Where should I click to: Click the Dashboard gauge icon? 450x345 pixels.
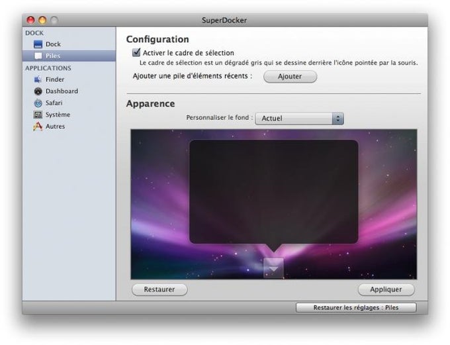[38, 91]
